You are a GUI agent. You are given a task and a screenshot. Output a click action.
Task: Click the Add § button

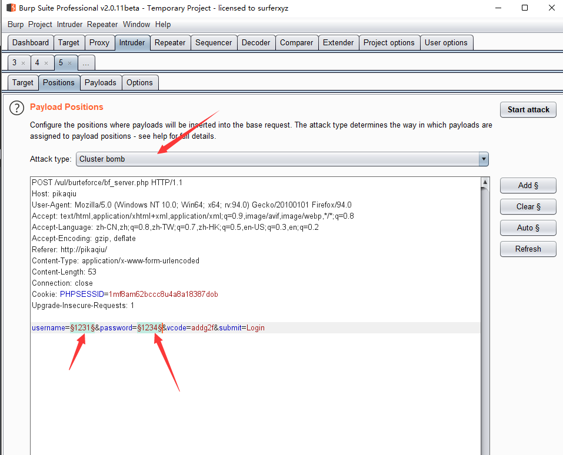[528, 186]
